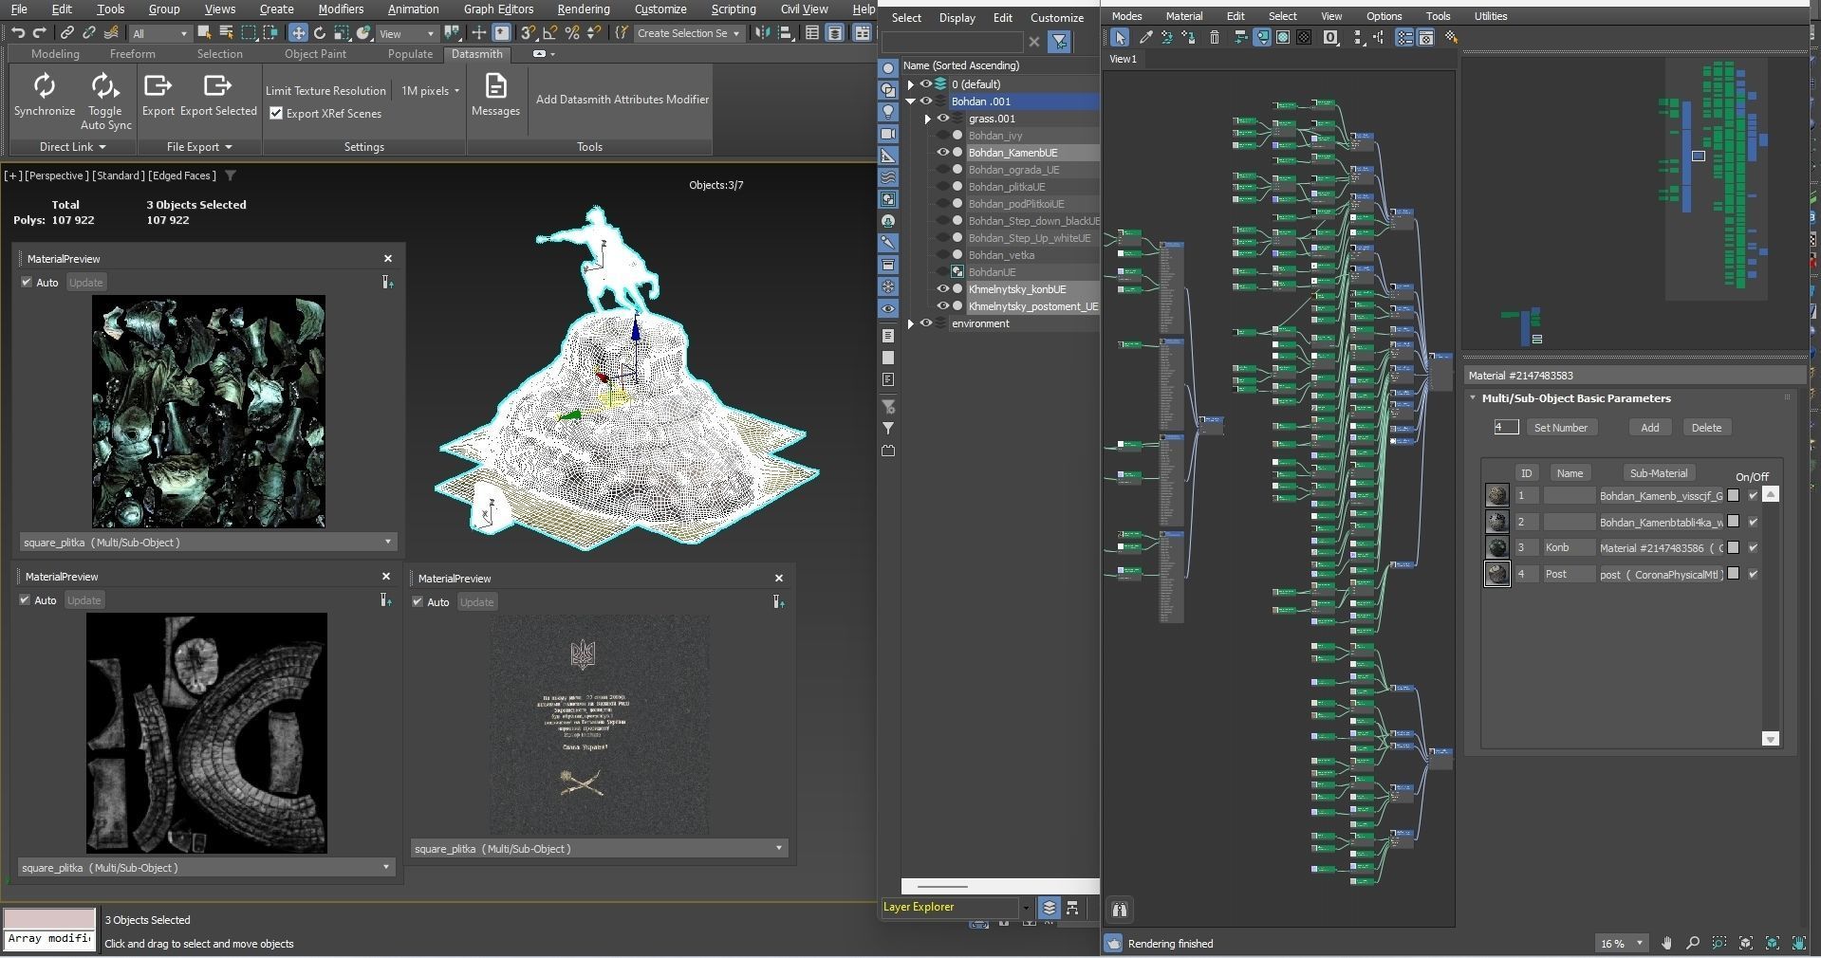Click Delete Selected trash icon in Slate
Screen dimensions: 1821x958
[x=1215, y=38]
